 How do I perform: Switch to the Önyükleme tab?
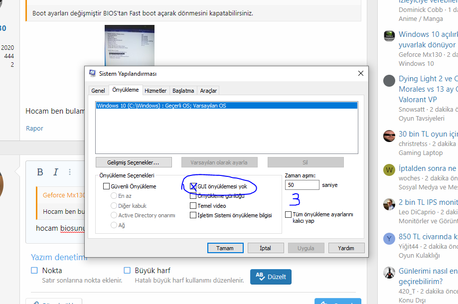(x=126, y=90)
